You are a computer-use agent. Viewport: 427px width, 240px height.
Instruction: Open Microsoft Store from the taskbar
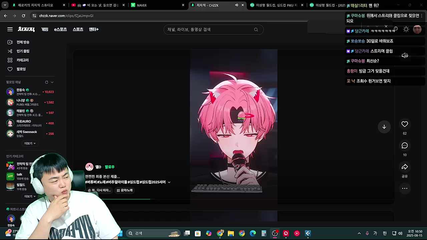coord(198,233)
